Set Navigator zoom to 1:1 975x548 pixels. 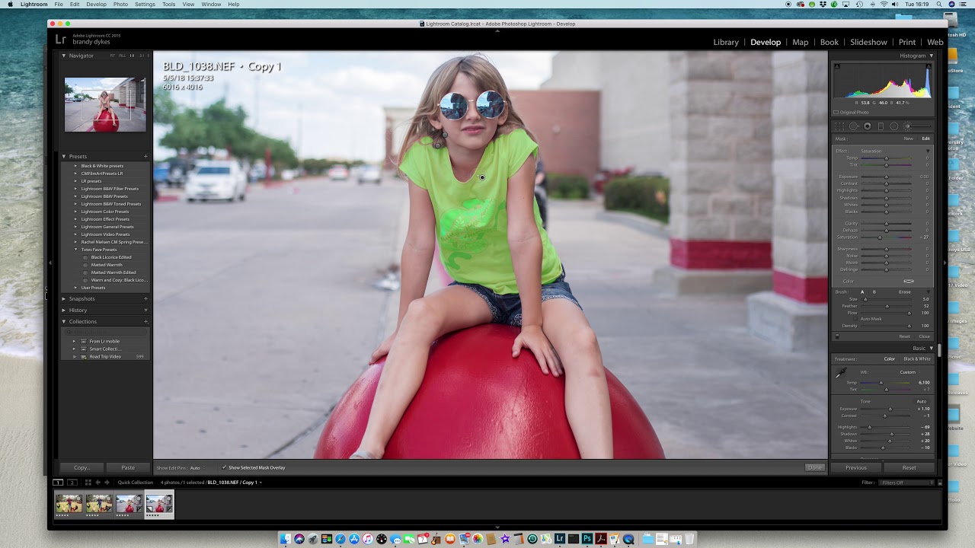pyautogui.click(x=132, y=56)
